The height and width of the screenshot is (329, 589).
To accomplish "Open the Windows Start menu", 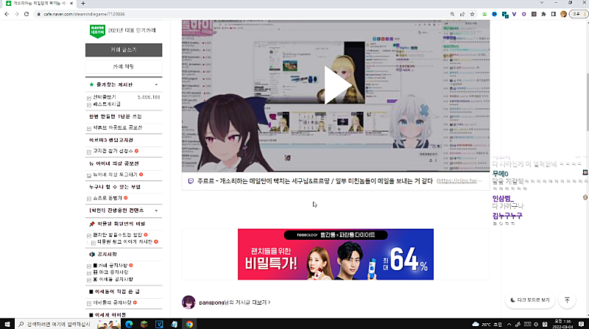I will click(x=7, y=324).
